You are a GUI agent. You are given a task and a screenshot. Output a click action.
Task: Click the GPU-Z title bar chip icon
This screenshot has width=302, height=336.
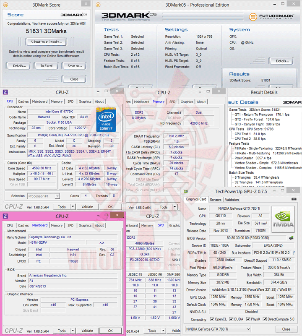[x=186, y=191]
